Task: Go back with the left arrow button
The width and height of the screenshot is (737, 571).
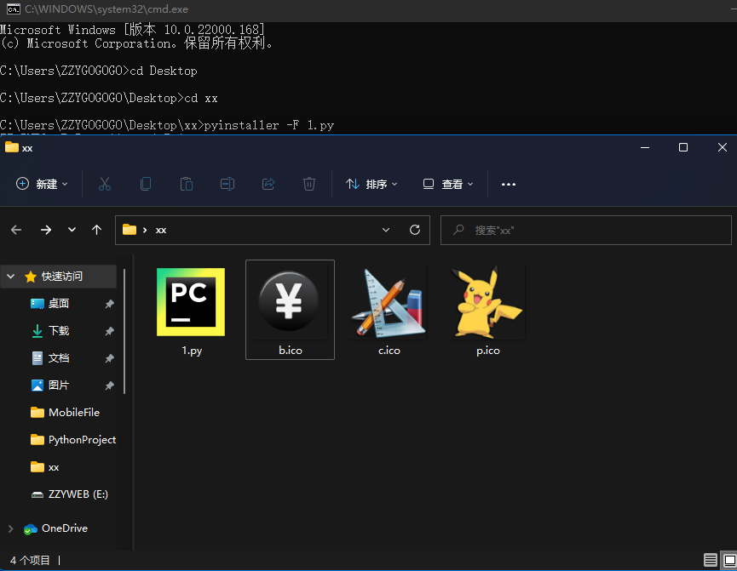Action: click(16, 230)
